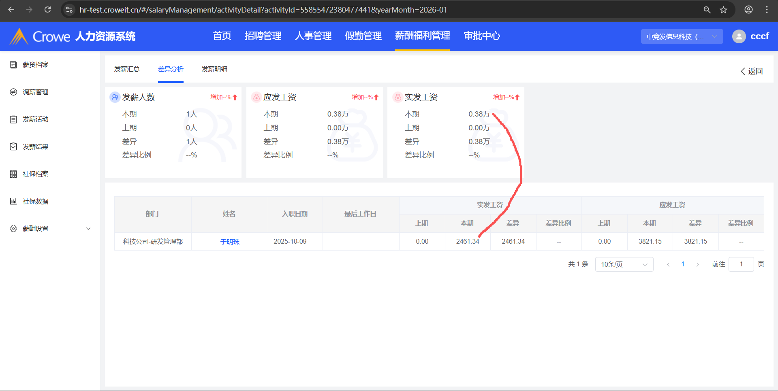
Task: Reload the page with the browser refresh button
Action: pyautogui.click(x=47, y=10)
